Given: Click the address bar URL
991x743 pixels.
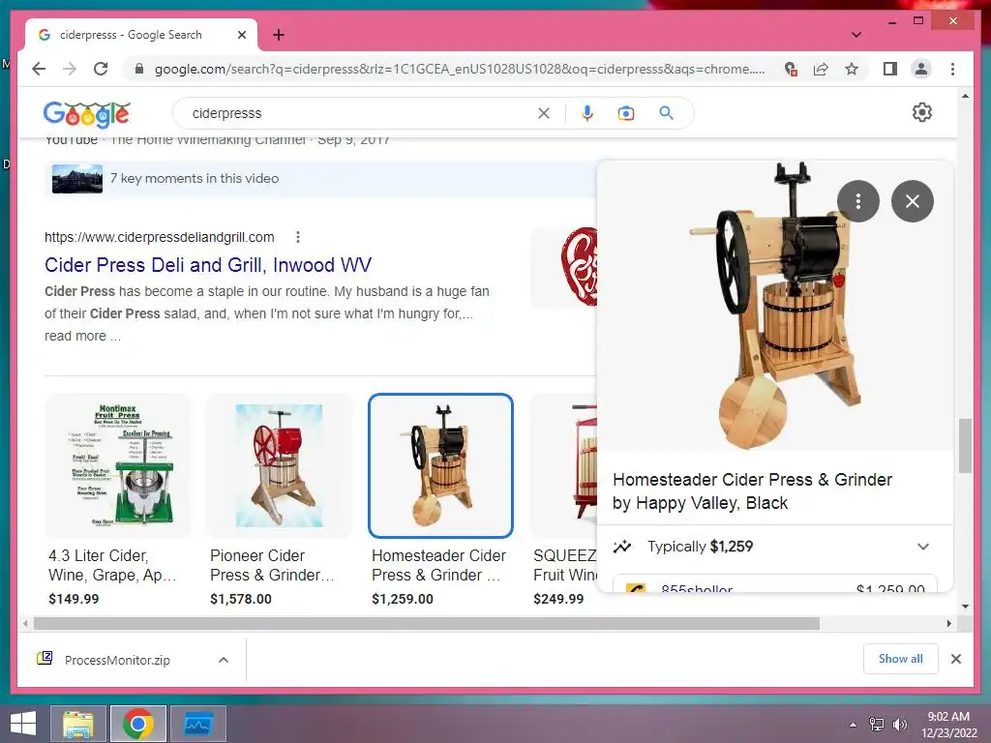Looking at the screenshot, I should pos(460,69).
